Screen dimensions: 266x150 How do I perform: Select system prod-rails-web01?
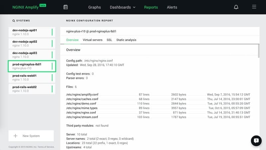point(32,77)
